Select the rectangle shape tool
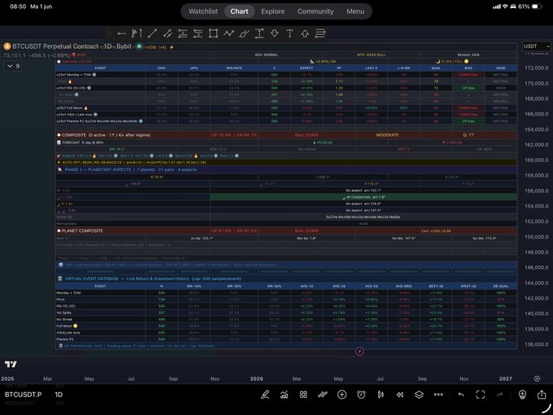Screen dimensions: 553x415 point(213,33)
